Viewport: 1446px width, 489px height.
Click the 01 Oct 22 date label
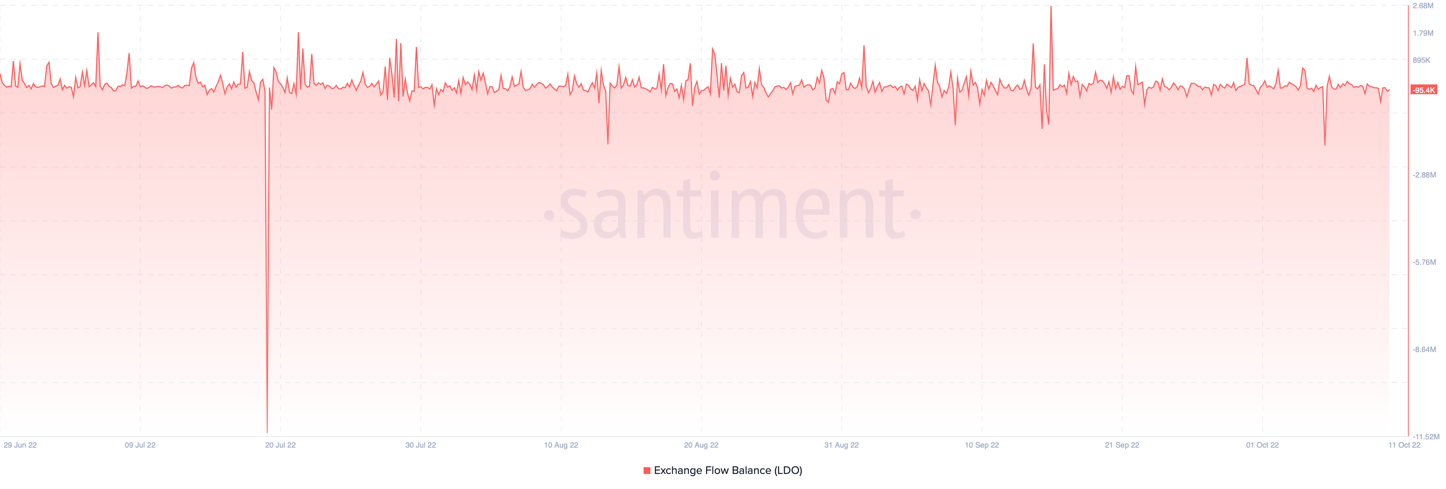pyautogui.click(x=1263, y=445)
